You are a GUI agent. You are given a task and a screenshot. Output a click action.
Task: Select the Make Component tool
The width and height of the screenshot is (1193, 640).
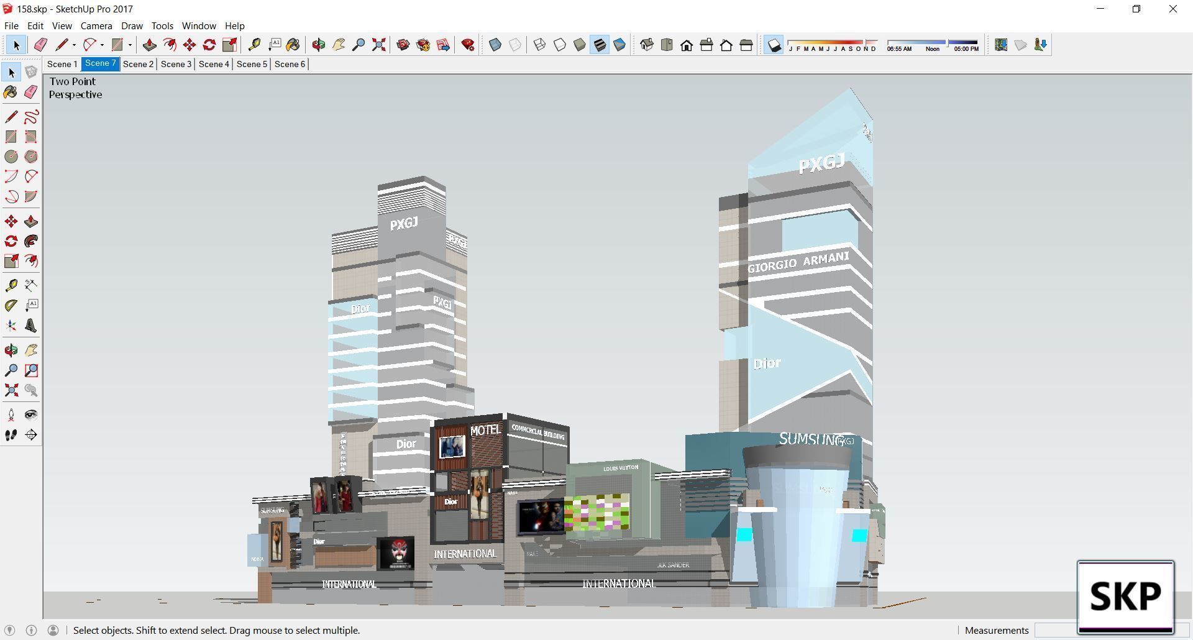pos(31,72)
